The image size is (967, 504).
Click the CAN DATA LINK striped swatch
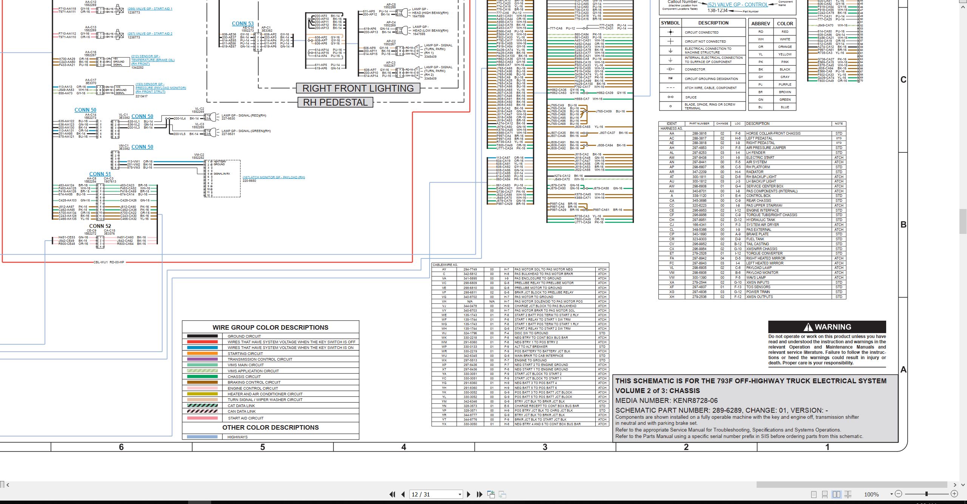pyautogui.click(x=202, y=411)
